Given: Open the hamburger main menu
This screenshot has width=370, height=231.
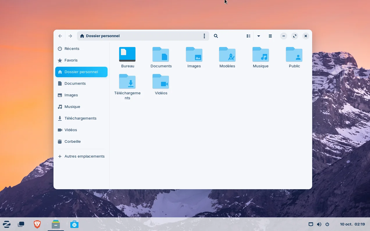Looking at the screenshot, I should (x=270, y=36).
